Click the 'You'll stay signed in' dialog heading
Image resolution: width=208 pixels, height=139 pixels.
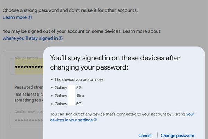115,62
